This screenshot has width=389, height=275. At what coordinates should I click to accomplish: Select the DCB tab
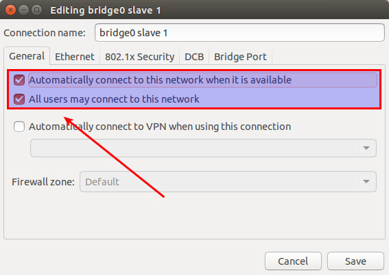tap(194, 57)
